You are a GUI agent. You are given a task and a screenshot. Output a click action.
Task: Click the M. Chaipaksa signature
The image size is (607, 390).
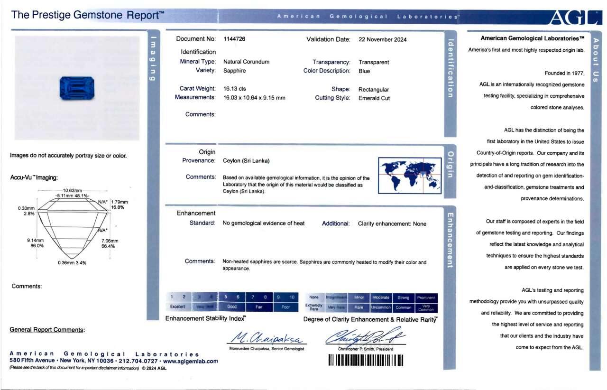tap(268, 338)
